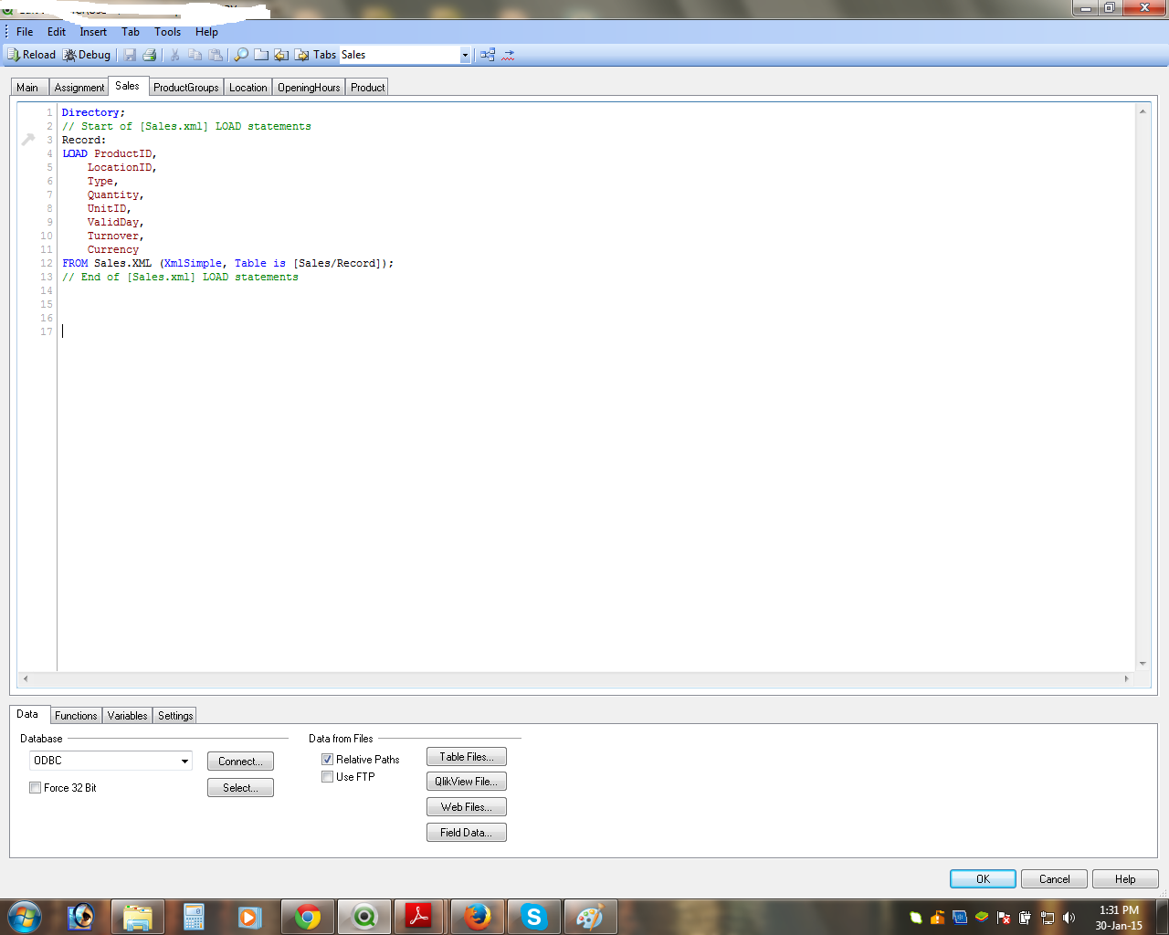
Task: Click the 'LOAD ProductID,' script line
Action: coord(110,153)
